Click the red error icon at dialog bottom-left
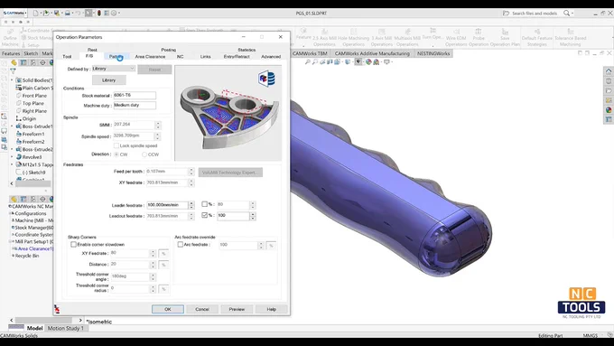 coord(57,309)
